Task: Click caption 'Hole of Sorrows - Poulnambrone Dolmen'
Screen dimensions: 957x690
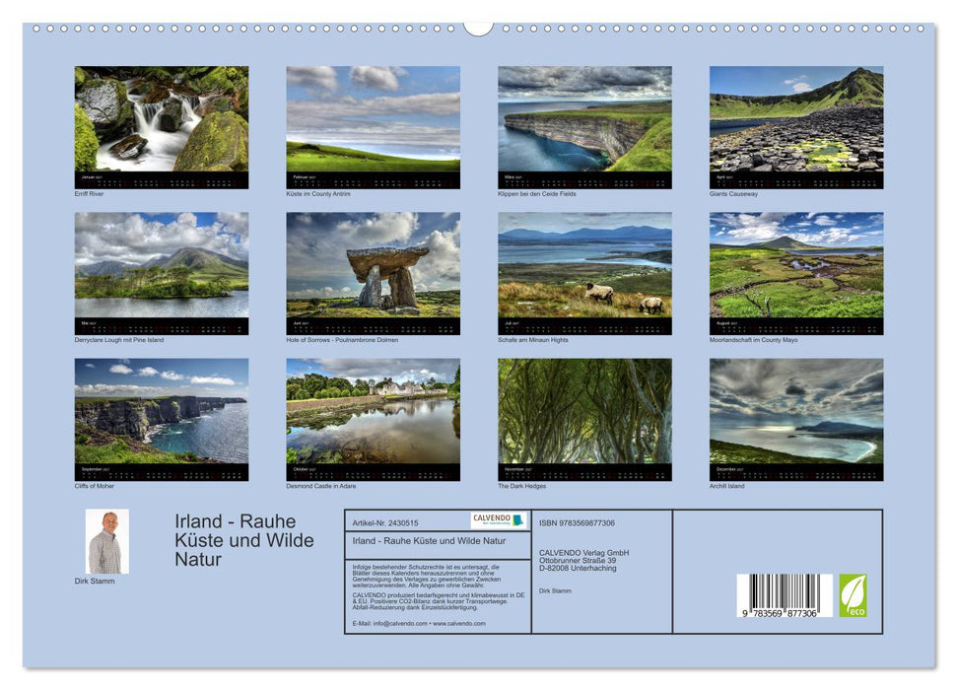Action: (342, 340)
